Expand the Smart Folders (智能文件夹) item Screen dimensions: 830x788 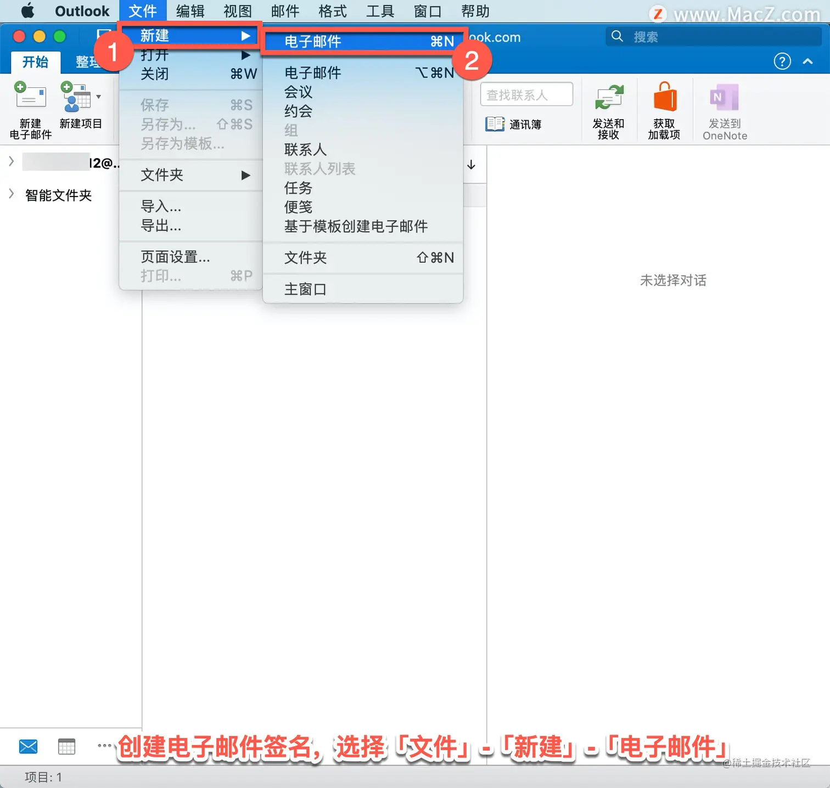pyautogui.click(x=11, y=194)
